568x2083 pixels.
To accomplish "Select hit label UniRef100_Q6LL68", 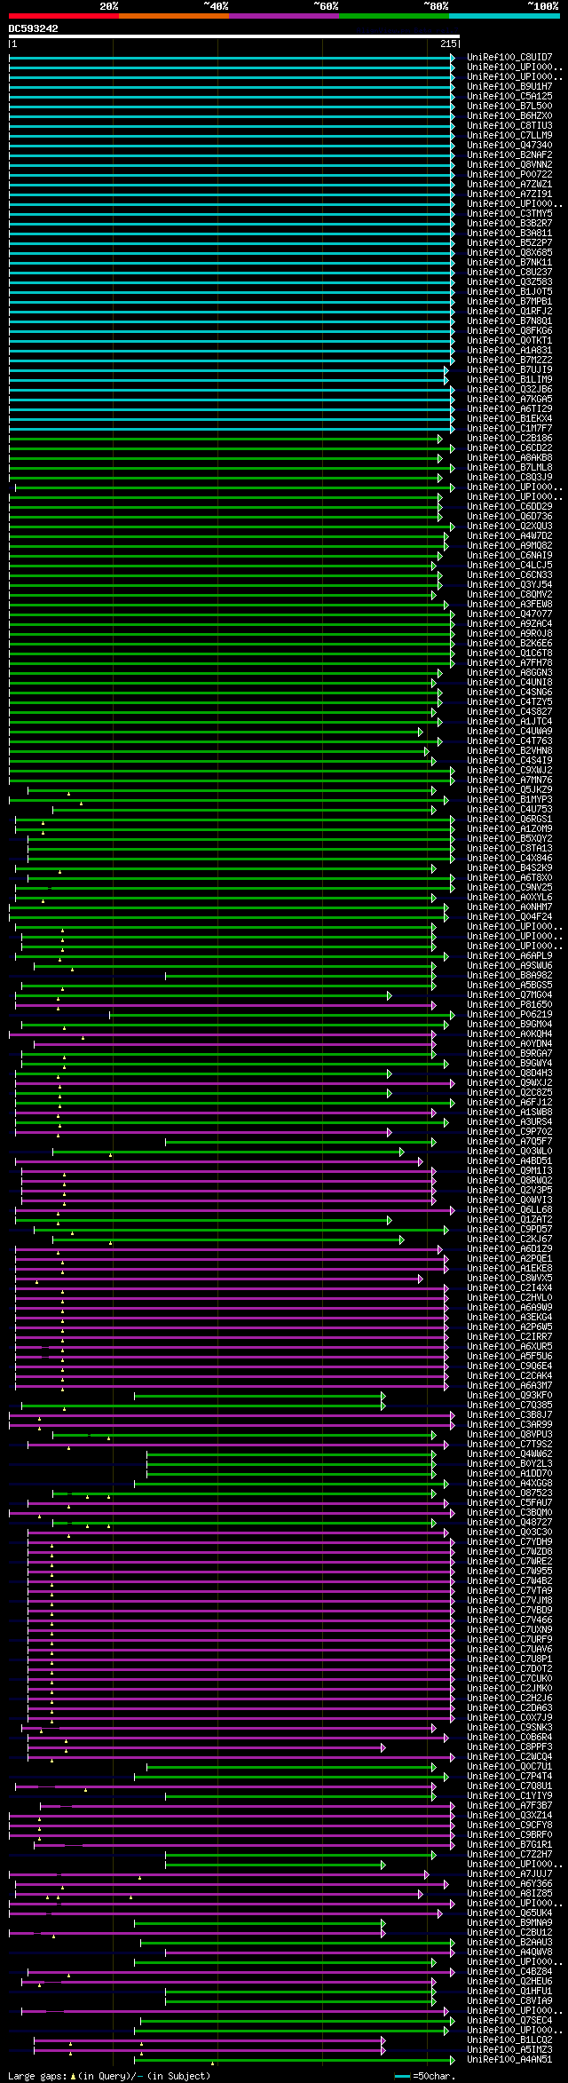I will pyautogui.click(x=509, y=1210).
